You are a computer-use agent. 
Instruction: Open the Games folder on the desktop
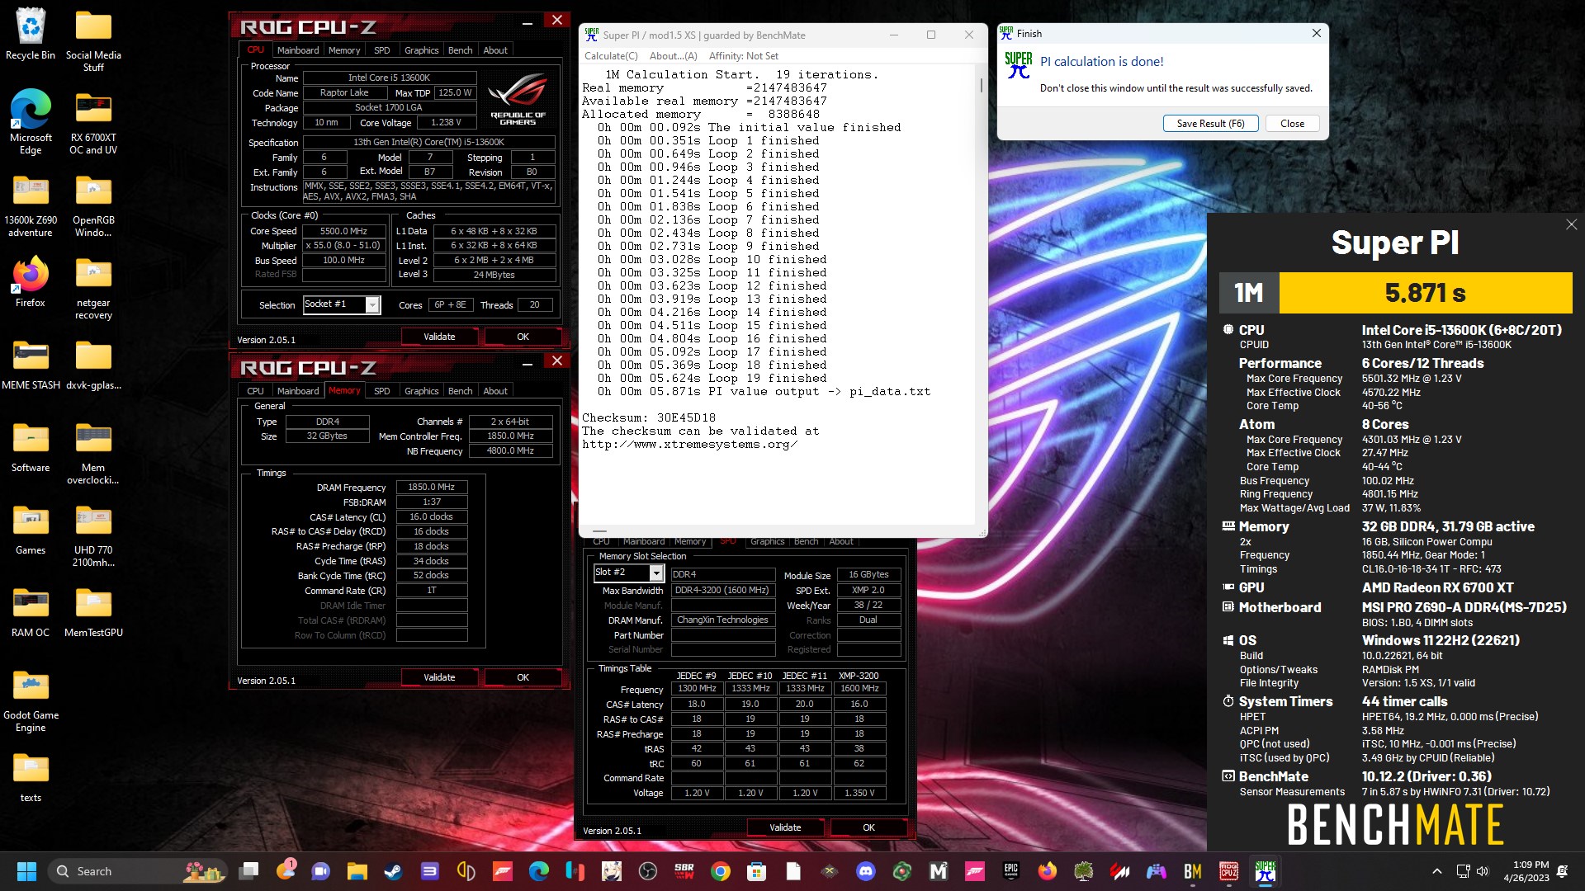pyautogui.click(x=31, y=529)
